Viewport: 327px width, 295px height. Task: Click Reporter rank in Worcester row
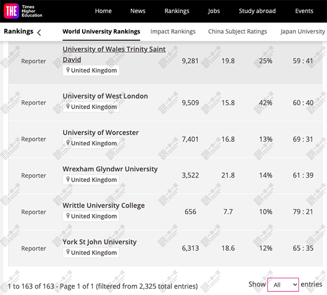click(x=34, y=139)
